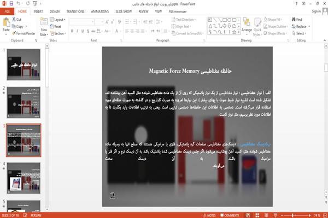Switch to the SLIDE SHOW tab
The width and height of the screenshot is (328, 218).
click(x=124, y=11)
